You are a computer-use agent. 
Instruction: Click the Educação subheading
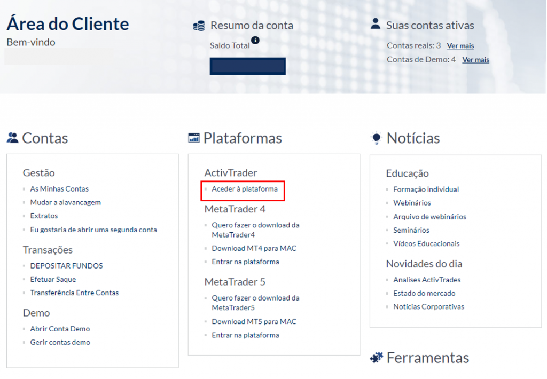[x=407, y=173]
